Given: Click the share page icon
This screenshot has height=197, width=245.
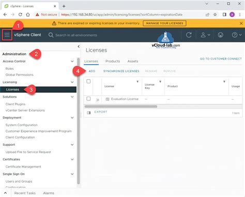Looking at the screenshot, I should pos(207,14).
